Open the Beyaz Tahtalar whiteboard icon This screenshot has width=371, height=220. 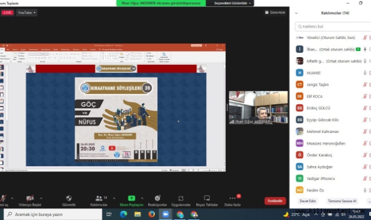coord(207,198)
